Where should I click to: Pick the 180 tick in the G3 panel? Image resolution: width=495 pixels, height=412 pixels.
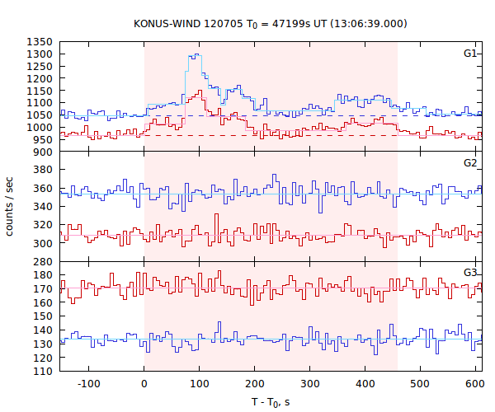(x=43, y=275)
